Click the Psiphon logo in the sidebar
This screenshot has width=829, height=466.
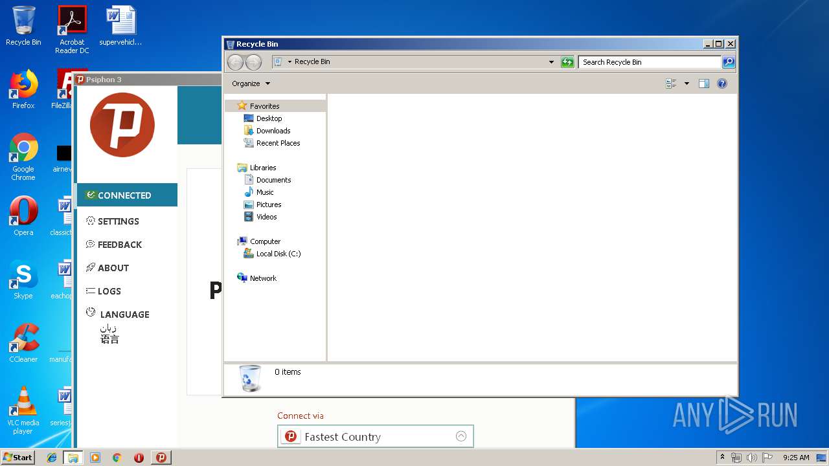[x=122, y=125]
